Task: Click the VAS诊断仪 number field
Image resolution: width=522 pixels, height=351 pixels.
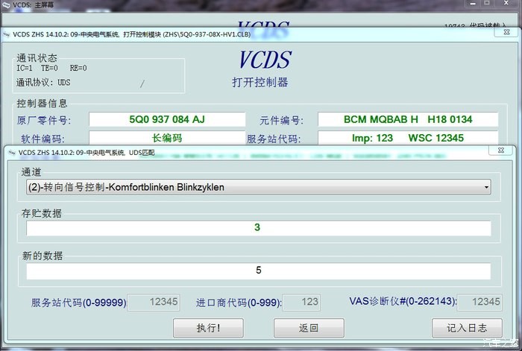Action: click(479, 302)
